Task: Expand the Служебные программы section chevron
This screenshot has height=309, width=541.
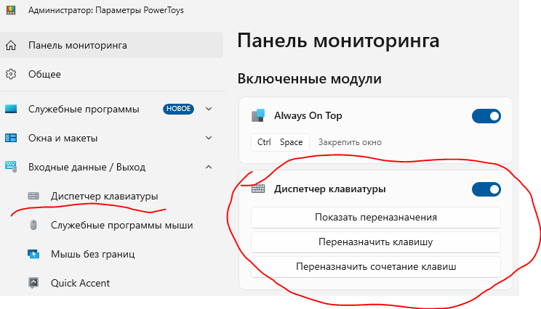Action: click(209, 109)
